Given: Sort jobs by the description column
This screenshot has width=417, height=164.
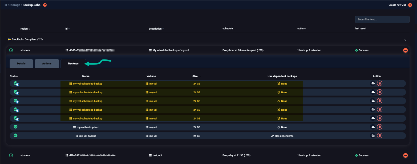Looking at the screenshot, I should [156, 29].
